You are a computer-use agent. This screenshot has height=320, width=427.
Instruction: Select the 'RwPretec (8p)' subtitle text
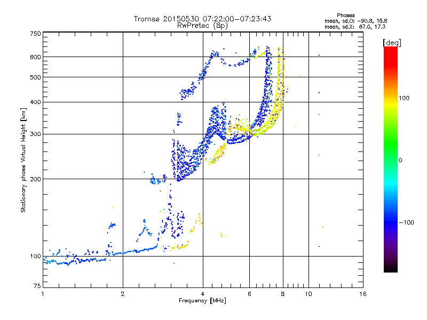[202, 26]
